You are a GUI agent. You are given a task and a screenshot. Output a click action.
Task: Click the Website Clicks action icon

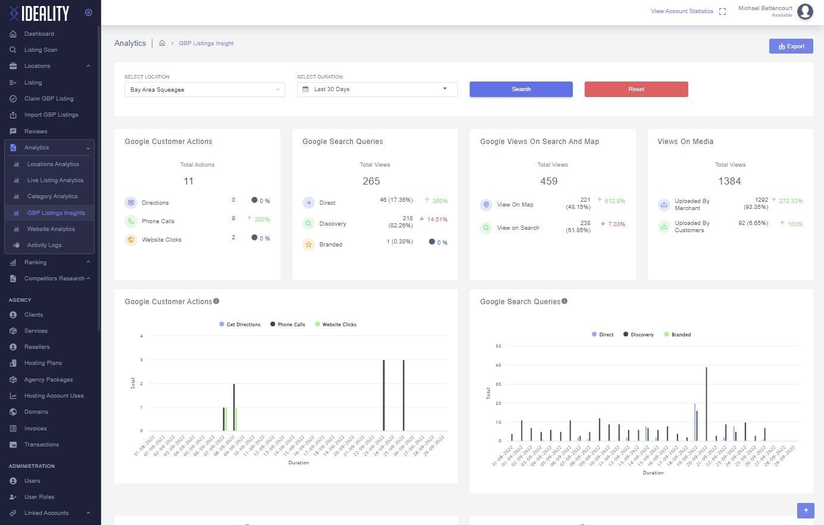131,240
